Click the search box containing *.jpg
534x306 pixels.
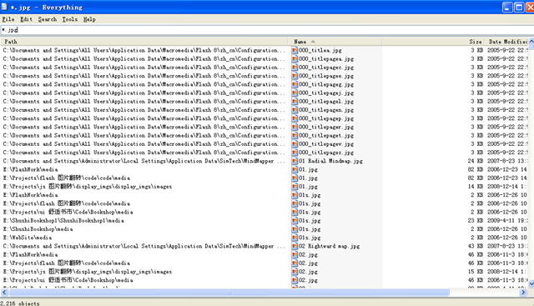[x=267, y=30]
